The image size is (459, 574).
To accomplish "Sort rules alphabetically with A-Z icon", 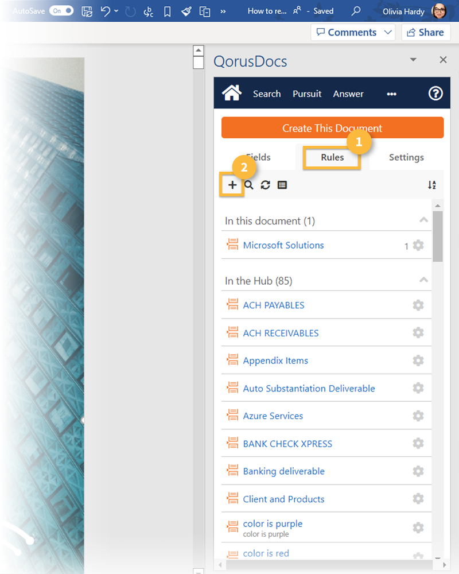I will point(432,185).
